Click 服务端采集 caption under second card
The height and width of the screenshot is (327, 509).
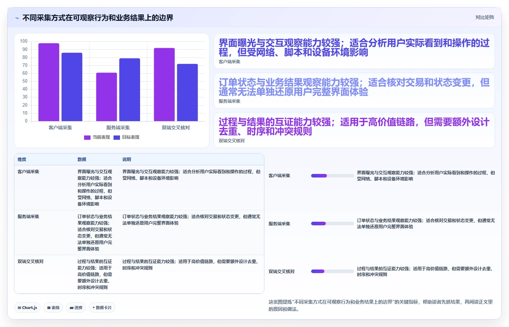pyautogui.click(x=230, y=101)
